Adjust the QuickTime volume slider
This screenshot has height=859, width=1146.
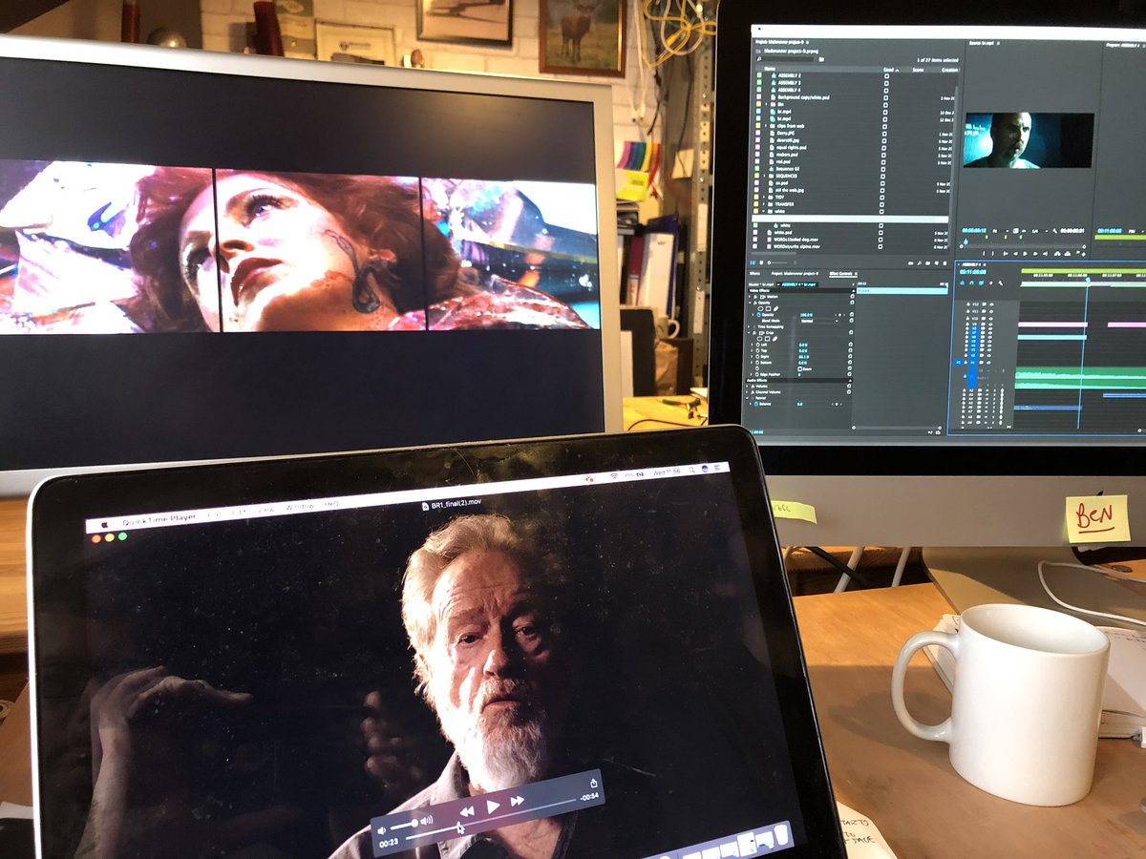click(404, 825)
